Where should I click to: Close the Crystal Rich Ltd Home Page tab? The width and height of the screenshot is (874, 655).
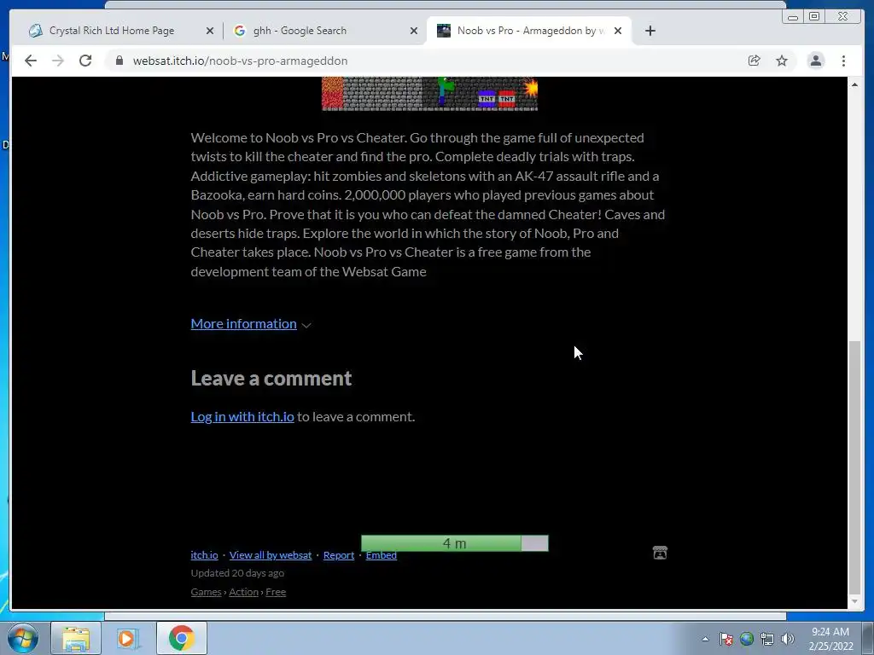pos(210,31)
